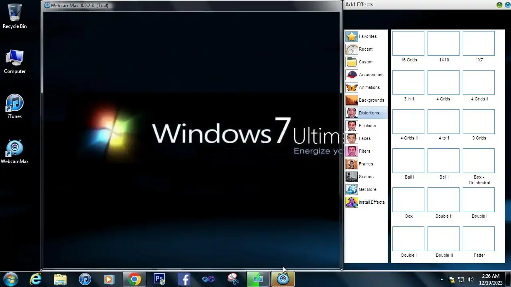Select the Distortions category

pos(366,113)
